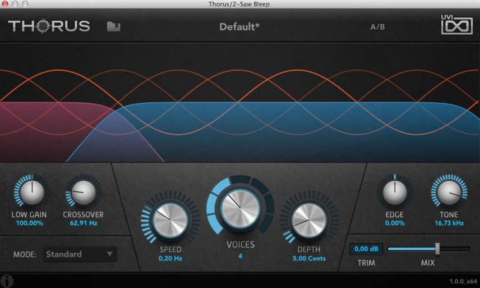This screenshot has width=480, height=288.
Task: Toggle the A/B comparison
Action: pos(377,27)
